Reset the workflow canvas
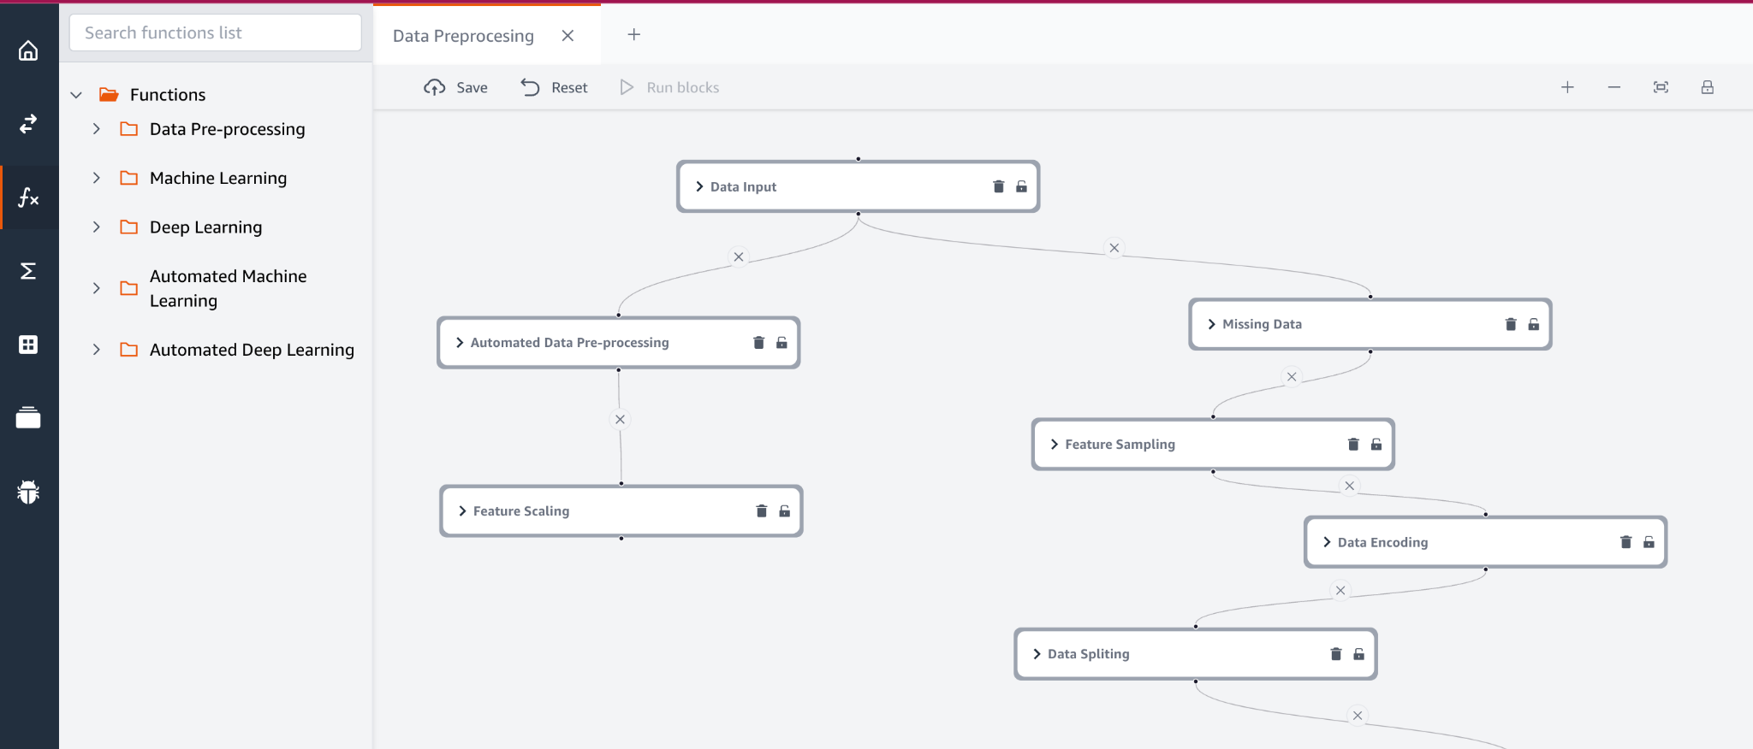 point(555,87)
